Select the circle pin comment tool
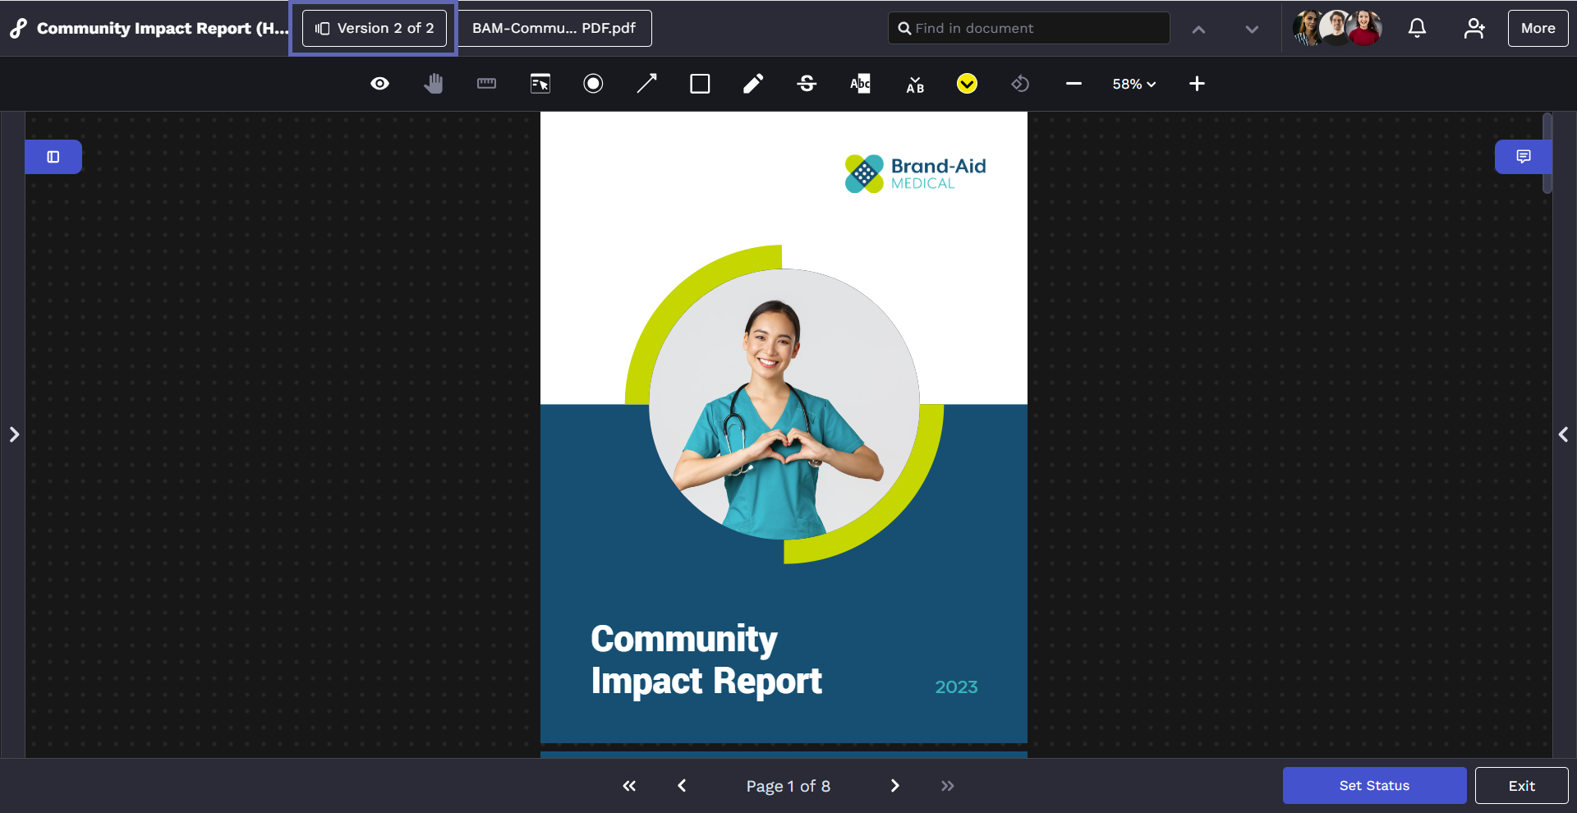The width and height of the screenshot is (1577, 813). (x=593, y=84)
